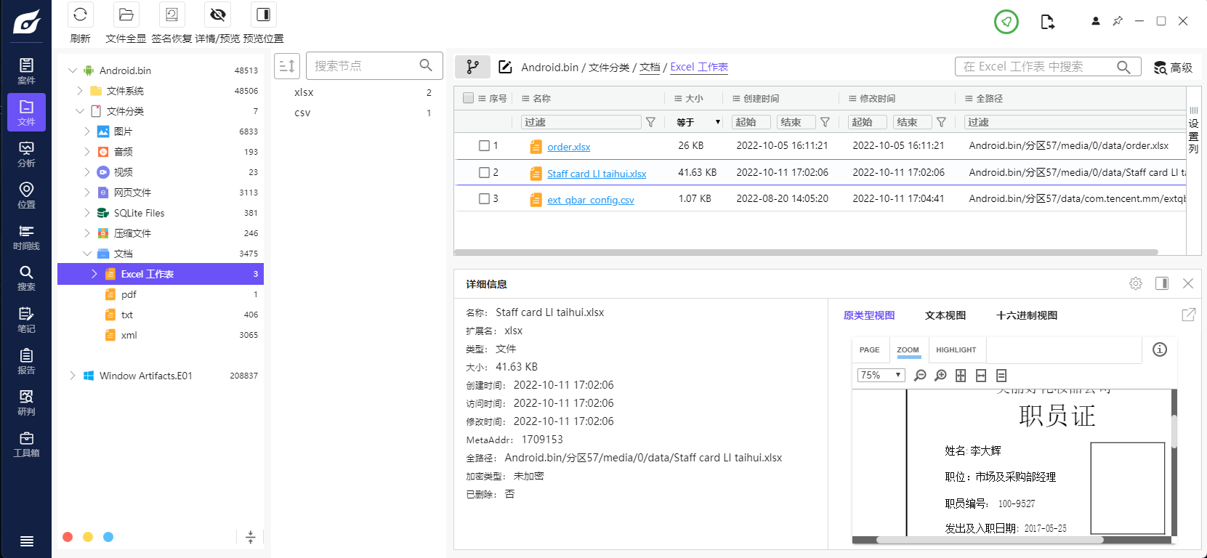Open detail panel settings gear
Image resolution: width=1207 pixels, height=558 pixels.
click(x=1136, y=283)
